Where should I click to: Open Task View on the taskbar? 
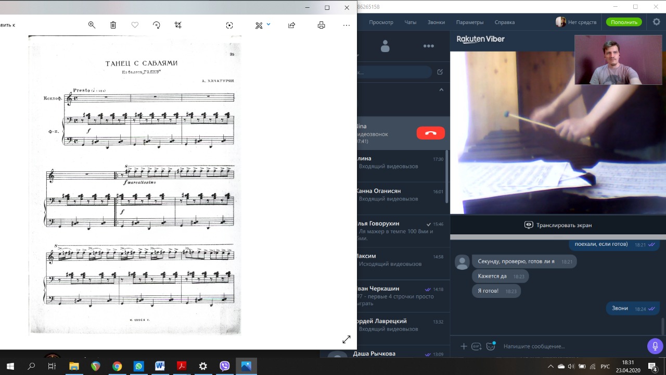click(x=52, y=366)
